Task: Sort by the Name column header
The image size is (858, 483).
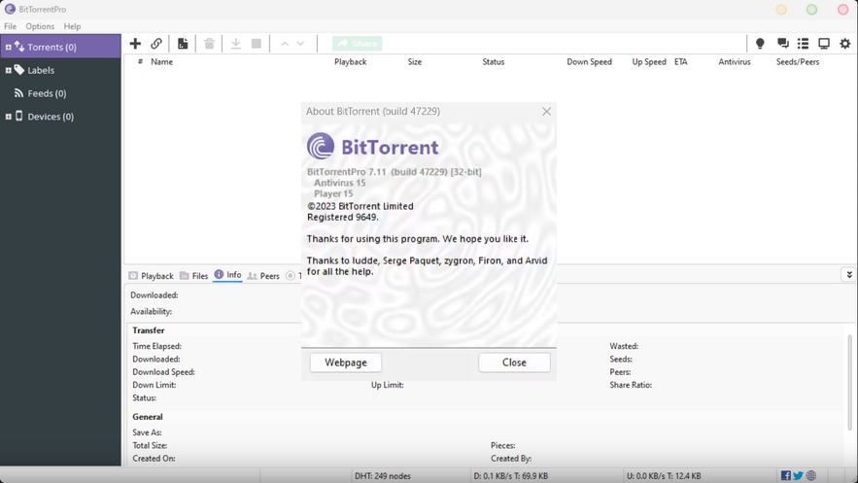Action: pyautogui.click(x=161, y=62)
